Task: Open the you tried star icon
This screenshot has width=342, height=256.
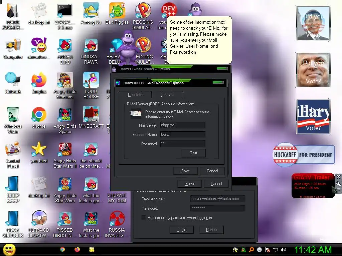Action: 39,152
